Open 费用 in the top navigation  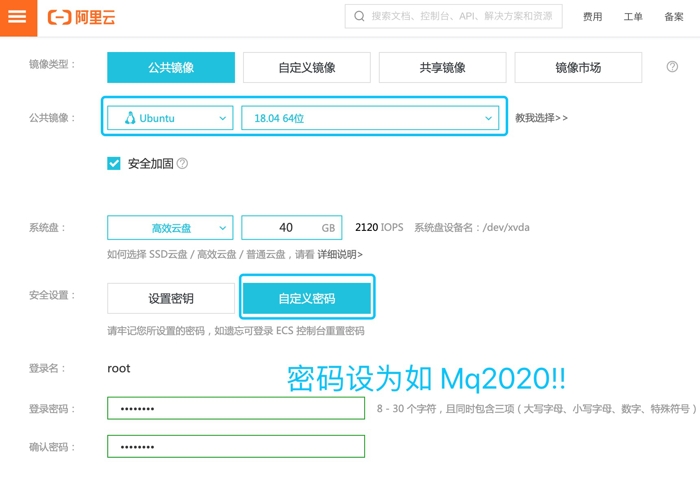pos(592,17)
